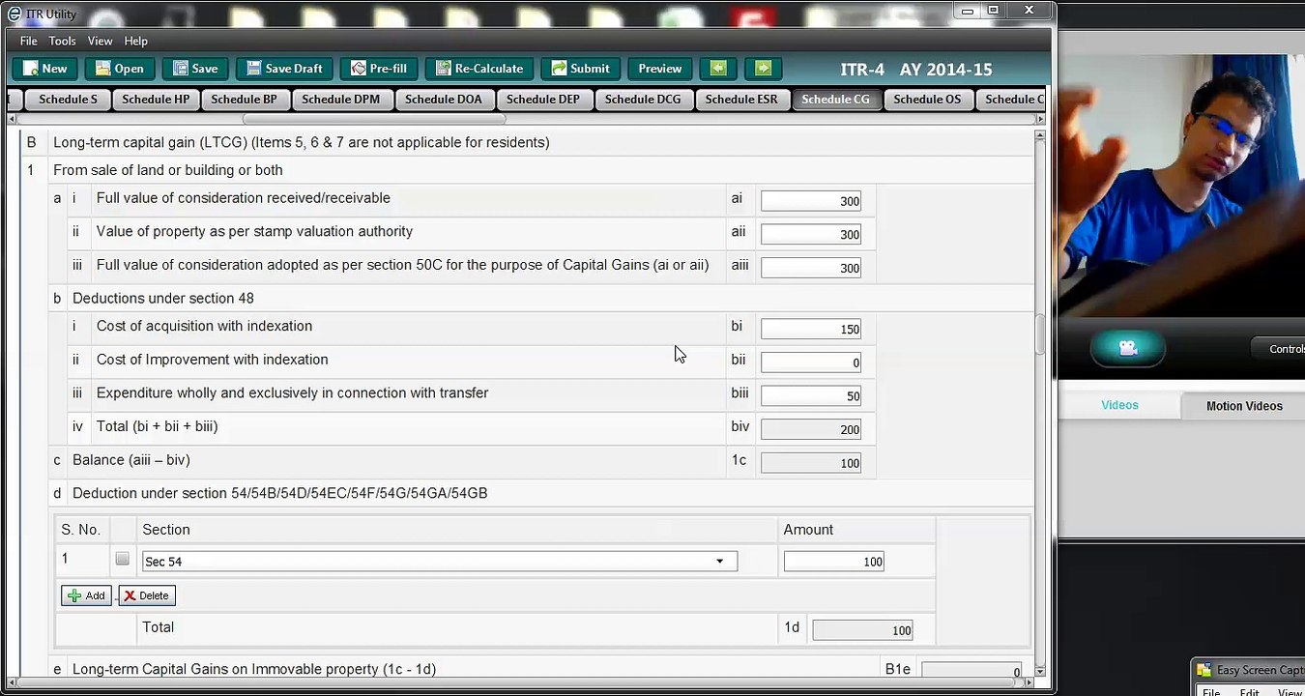Switch to Schedule ESR tab

(741, 100)
